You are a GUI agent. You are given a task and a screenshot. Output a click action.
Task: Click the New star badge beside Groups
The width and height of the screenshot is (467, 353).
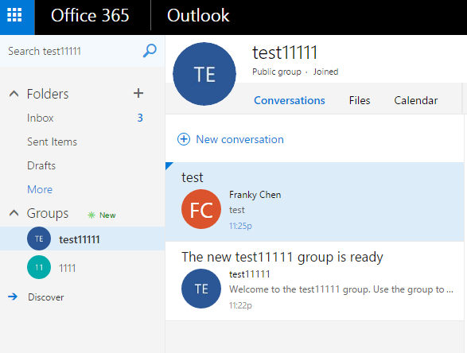coord(102,215)
